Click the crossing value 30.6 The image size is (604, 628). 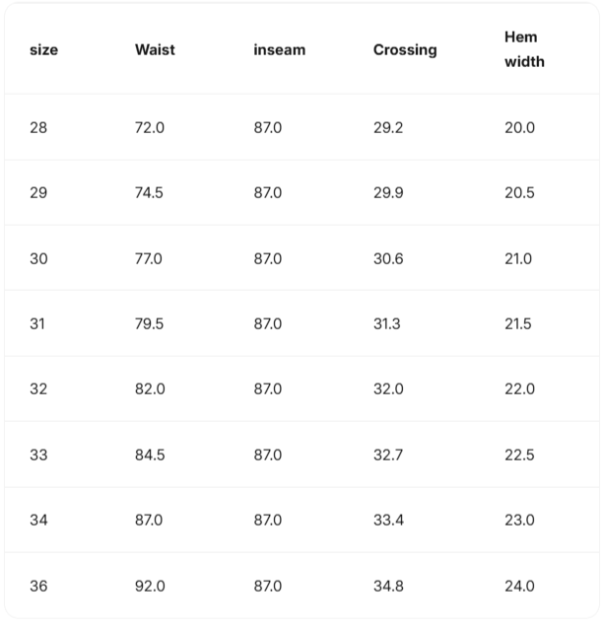(x=388, y=258)
